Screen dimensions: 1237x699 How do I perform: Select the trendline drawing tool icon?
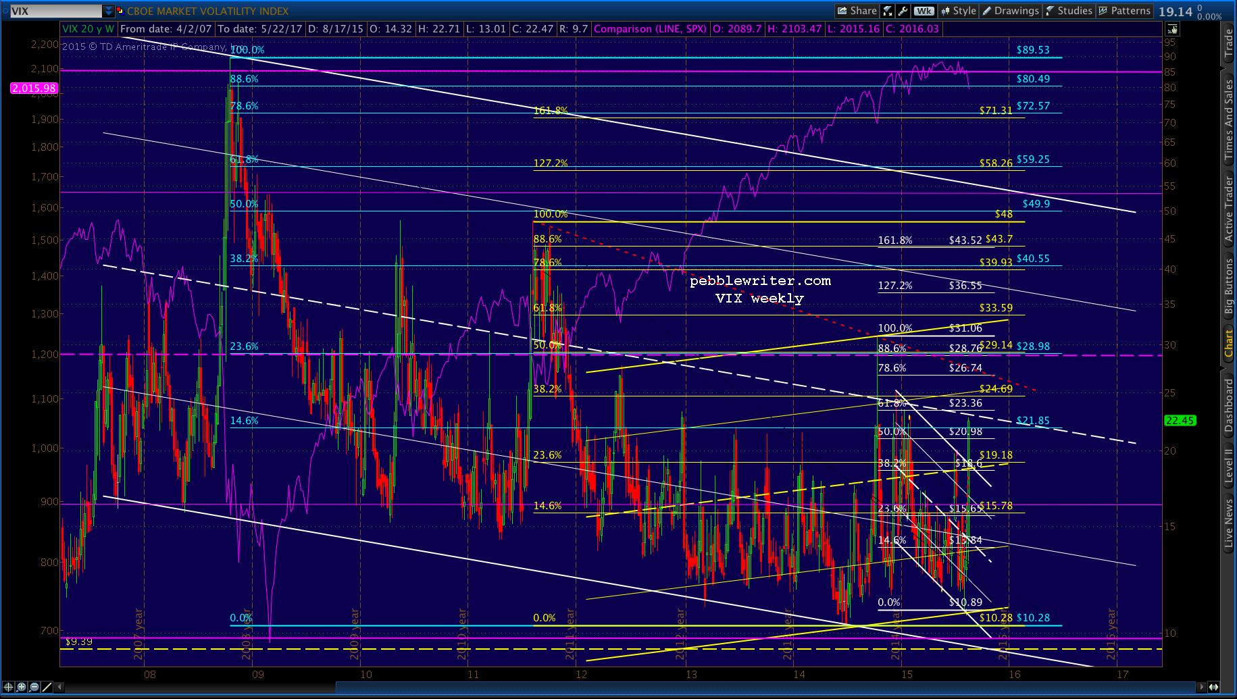(x=47, y=687)
